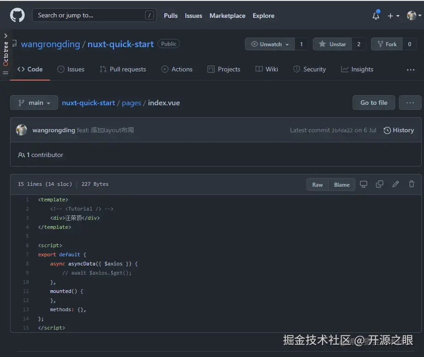Select line number 8
424x357 pixels.
click(x=27, y=264)
